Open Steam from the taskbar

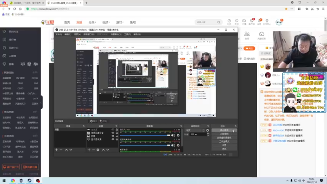[x=29, y=180]
